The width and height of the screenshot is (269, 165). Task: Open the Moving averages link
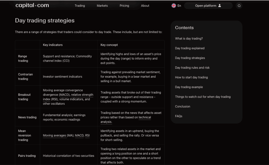(54, 135)
